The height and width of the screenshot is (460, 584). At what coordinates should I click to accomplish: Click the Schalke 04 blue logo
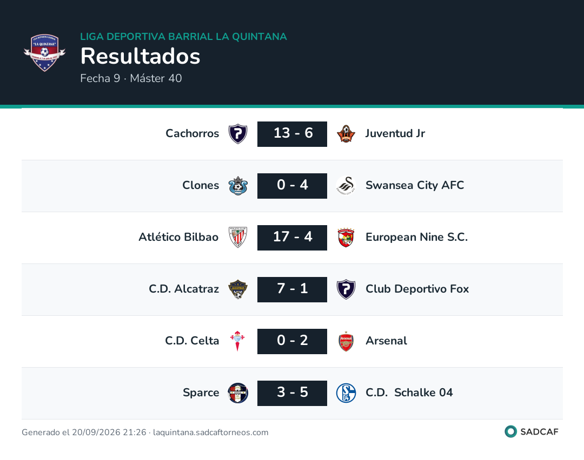(346, 393)
